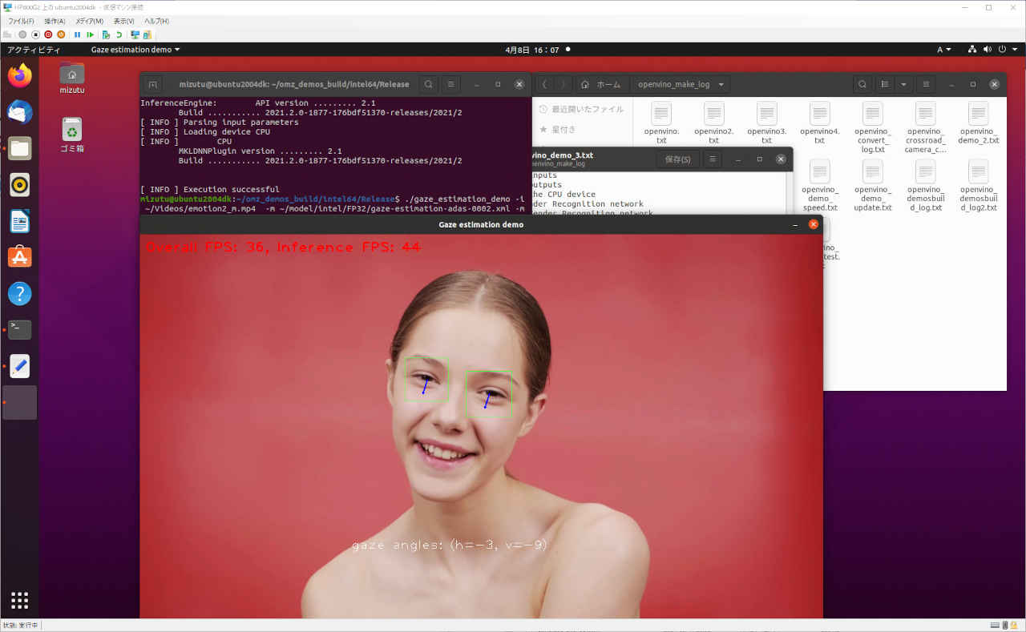Switch to Text Editor via dock icon
Viewport: 1026px width, 632px height.
point(20,366)
